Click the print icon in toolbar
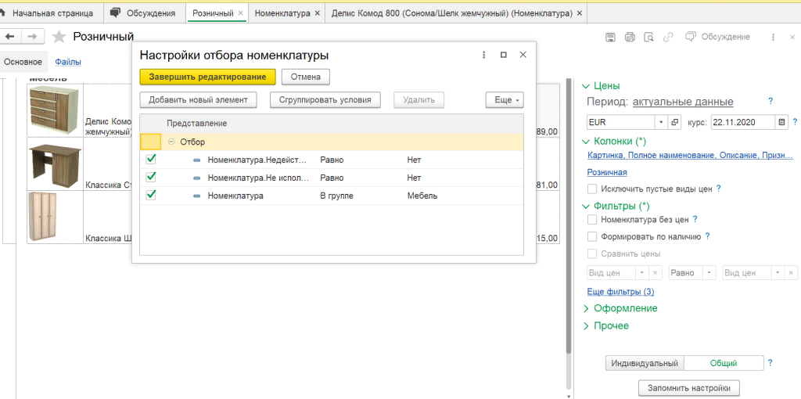801x399 pixels. click(630, 37)
